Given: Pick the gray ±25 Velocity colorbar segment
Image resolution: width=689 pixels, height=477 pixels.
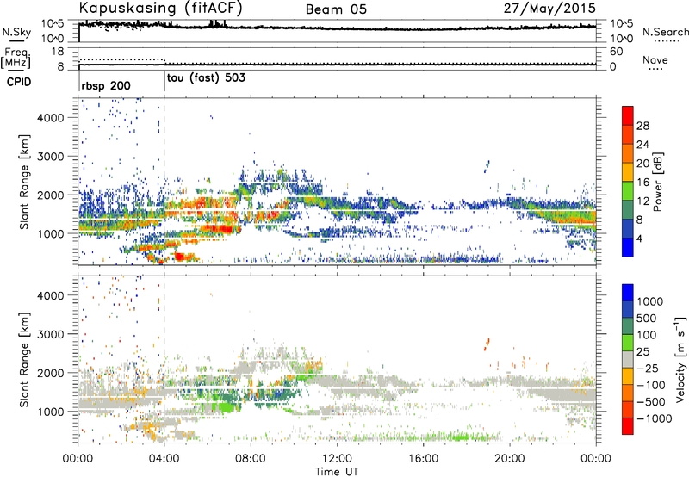Looking at the screenshot, I should pos(628,359).
